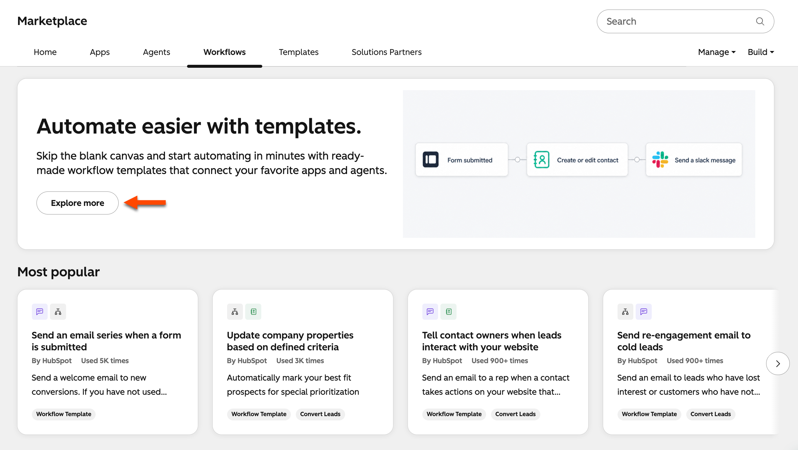The image size is (798, 450).
Task: Open the Agents tab
Action: [156, 52]
